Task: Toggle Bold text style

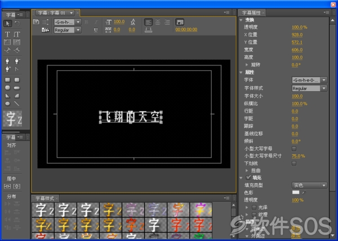Action: [x=86, y=22]
